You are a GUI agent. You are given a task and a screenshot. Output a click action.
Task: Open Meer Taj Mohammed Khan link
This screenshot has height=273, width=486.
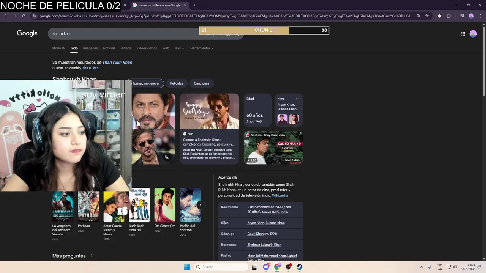[267, 256]
